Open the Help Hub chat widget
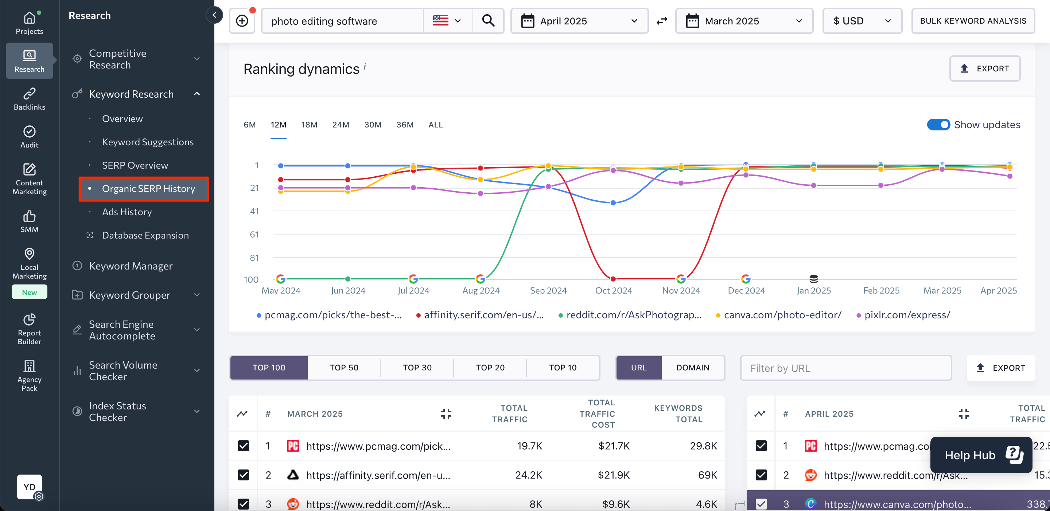This screenshot has width=1050, height=511. tap(981, 455)
